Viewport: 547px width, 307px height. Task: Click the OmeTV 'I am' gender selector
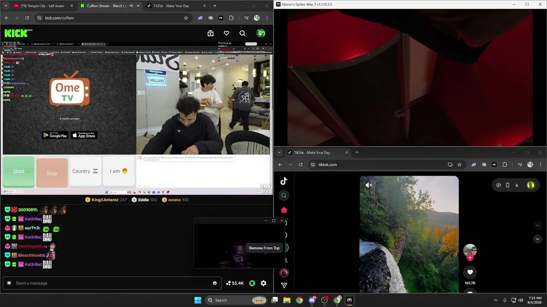(x=118, y=171)
